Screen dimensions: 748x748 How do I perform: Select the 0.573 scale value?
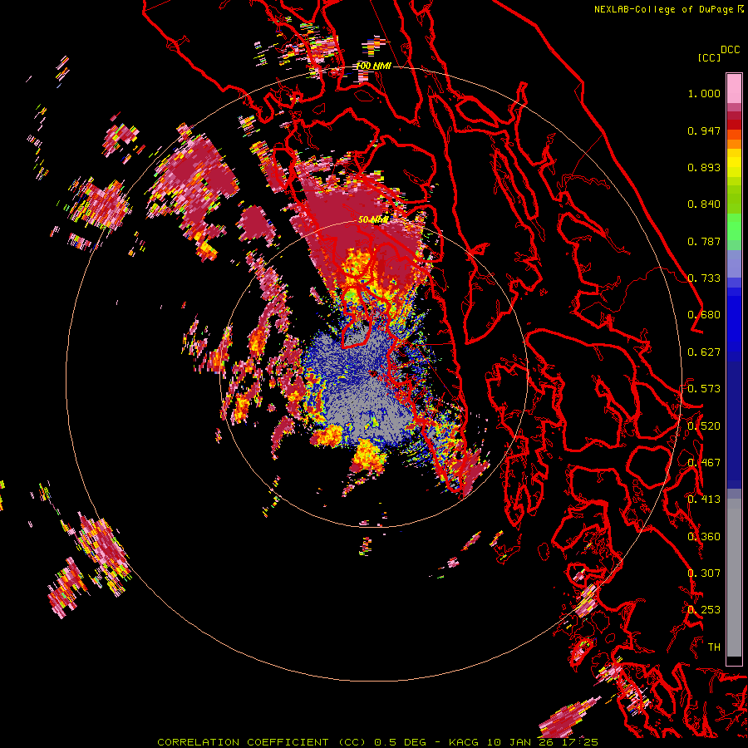pos(704,389)
